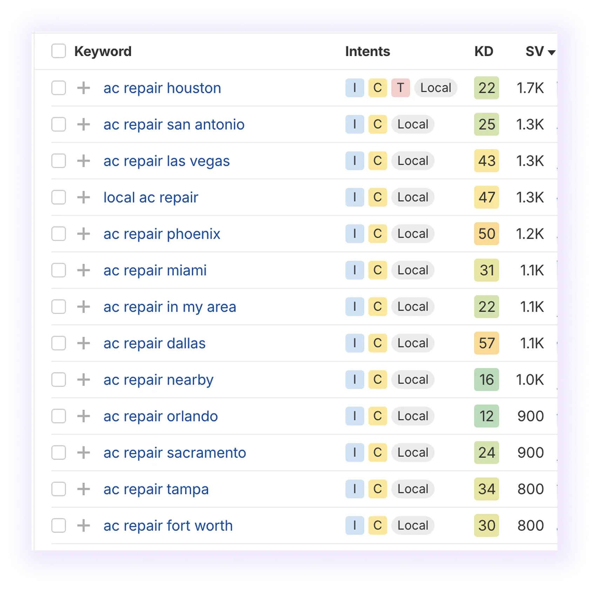Click the Local intent badge for ac repair phoenix
This screenshot has width=596, height=589.
(413, 234)
